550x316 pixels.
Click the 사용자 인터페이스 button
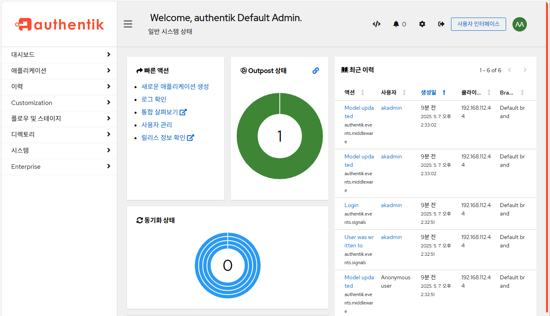479,24
